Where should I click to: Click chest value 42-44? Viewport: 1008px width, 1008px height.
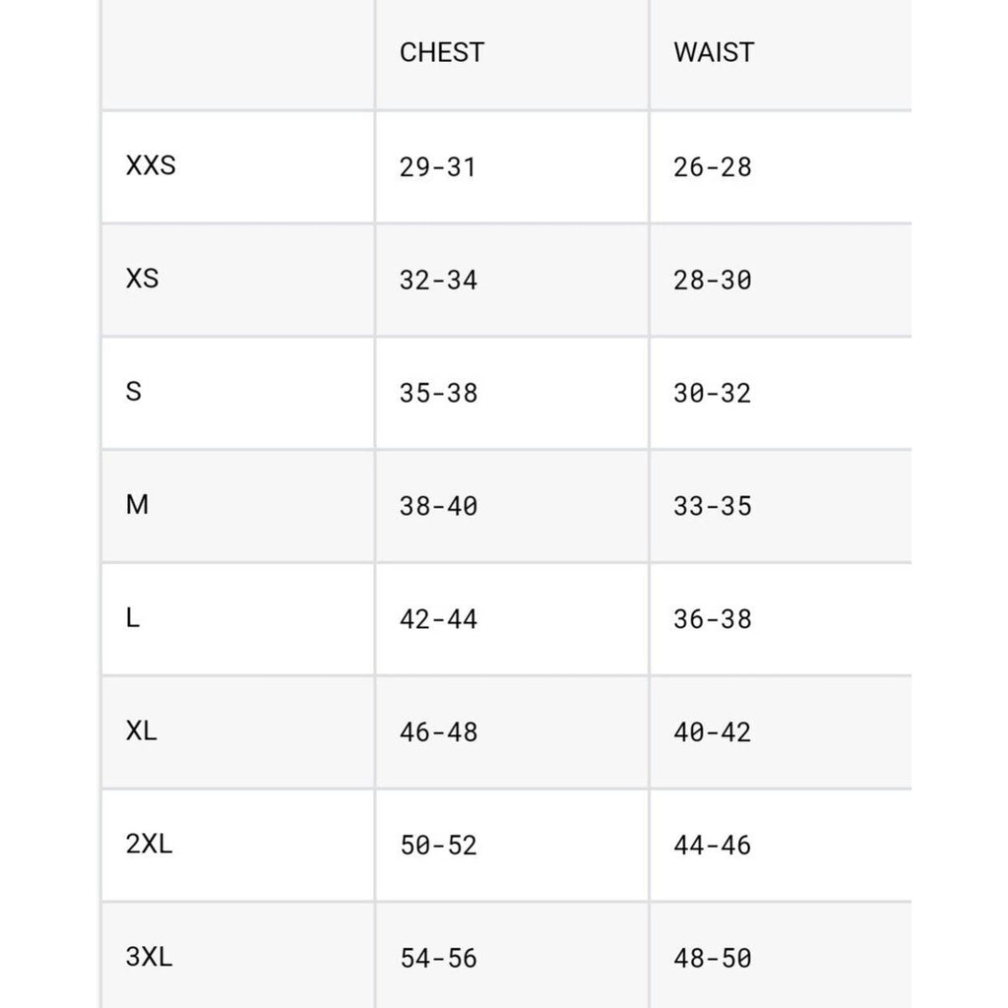coord(438,620)
